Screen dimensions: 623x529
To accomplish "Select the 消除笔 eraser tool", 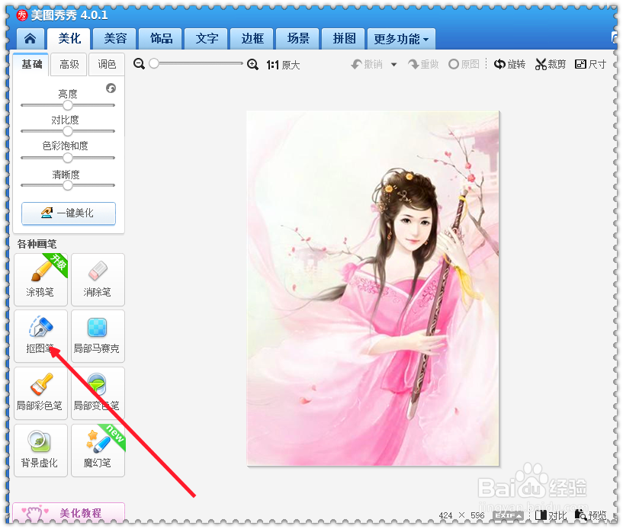I will 98,280.
